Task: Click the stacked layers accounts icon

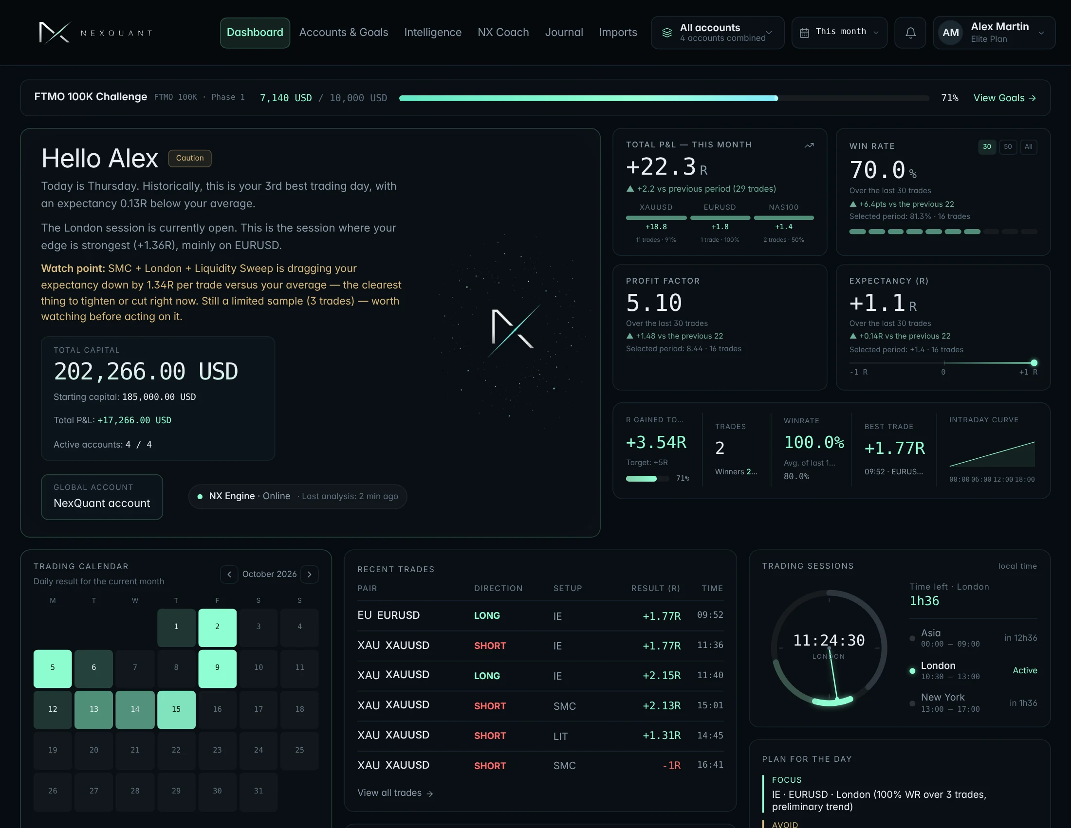Action: point(667,33)
